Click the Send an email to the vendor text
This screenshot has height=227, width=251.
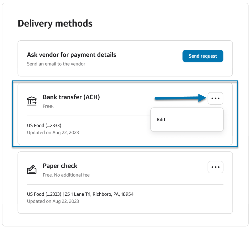pos(56,64)
